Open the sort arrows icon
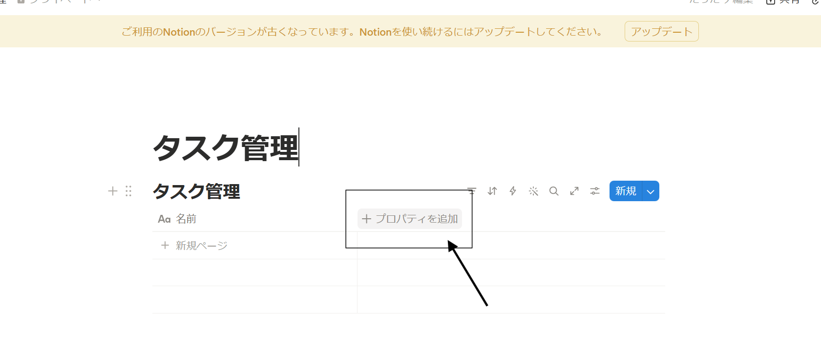The image size is (821, 355). click(492, 191)
